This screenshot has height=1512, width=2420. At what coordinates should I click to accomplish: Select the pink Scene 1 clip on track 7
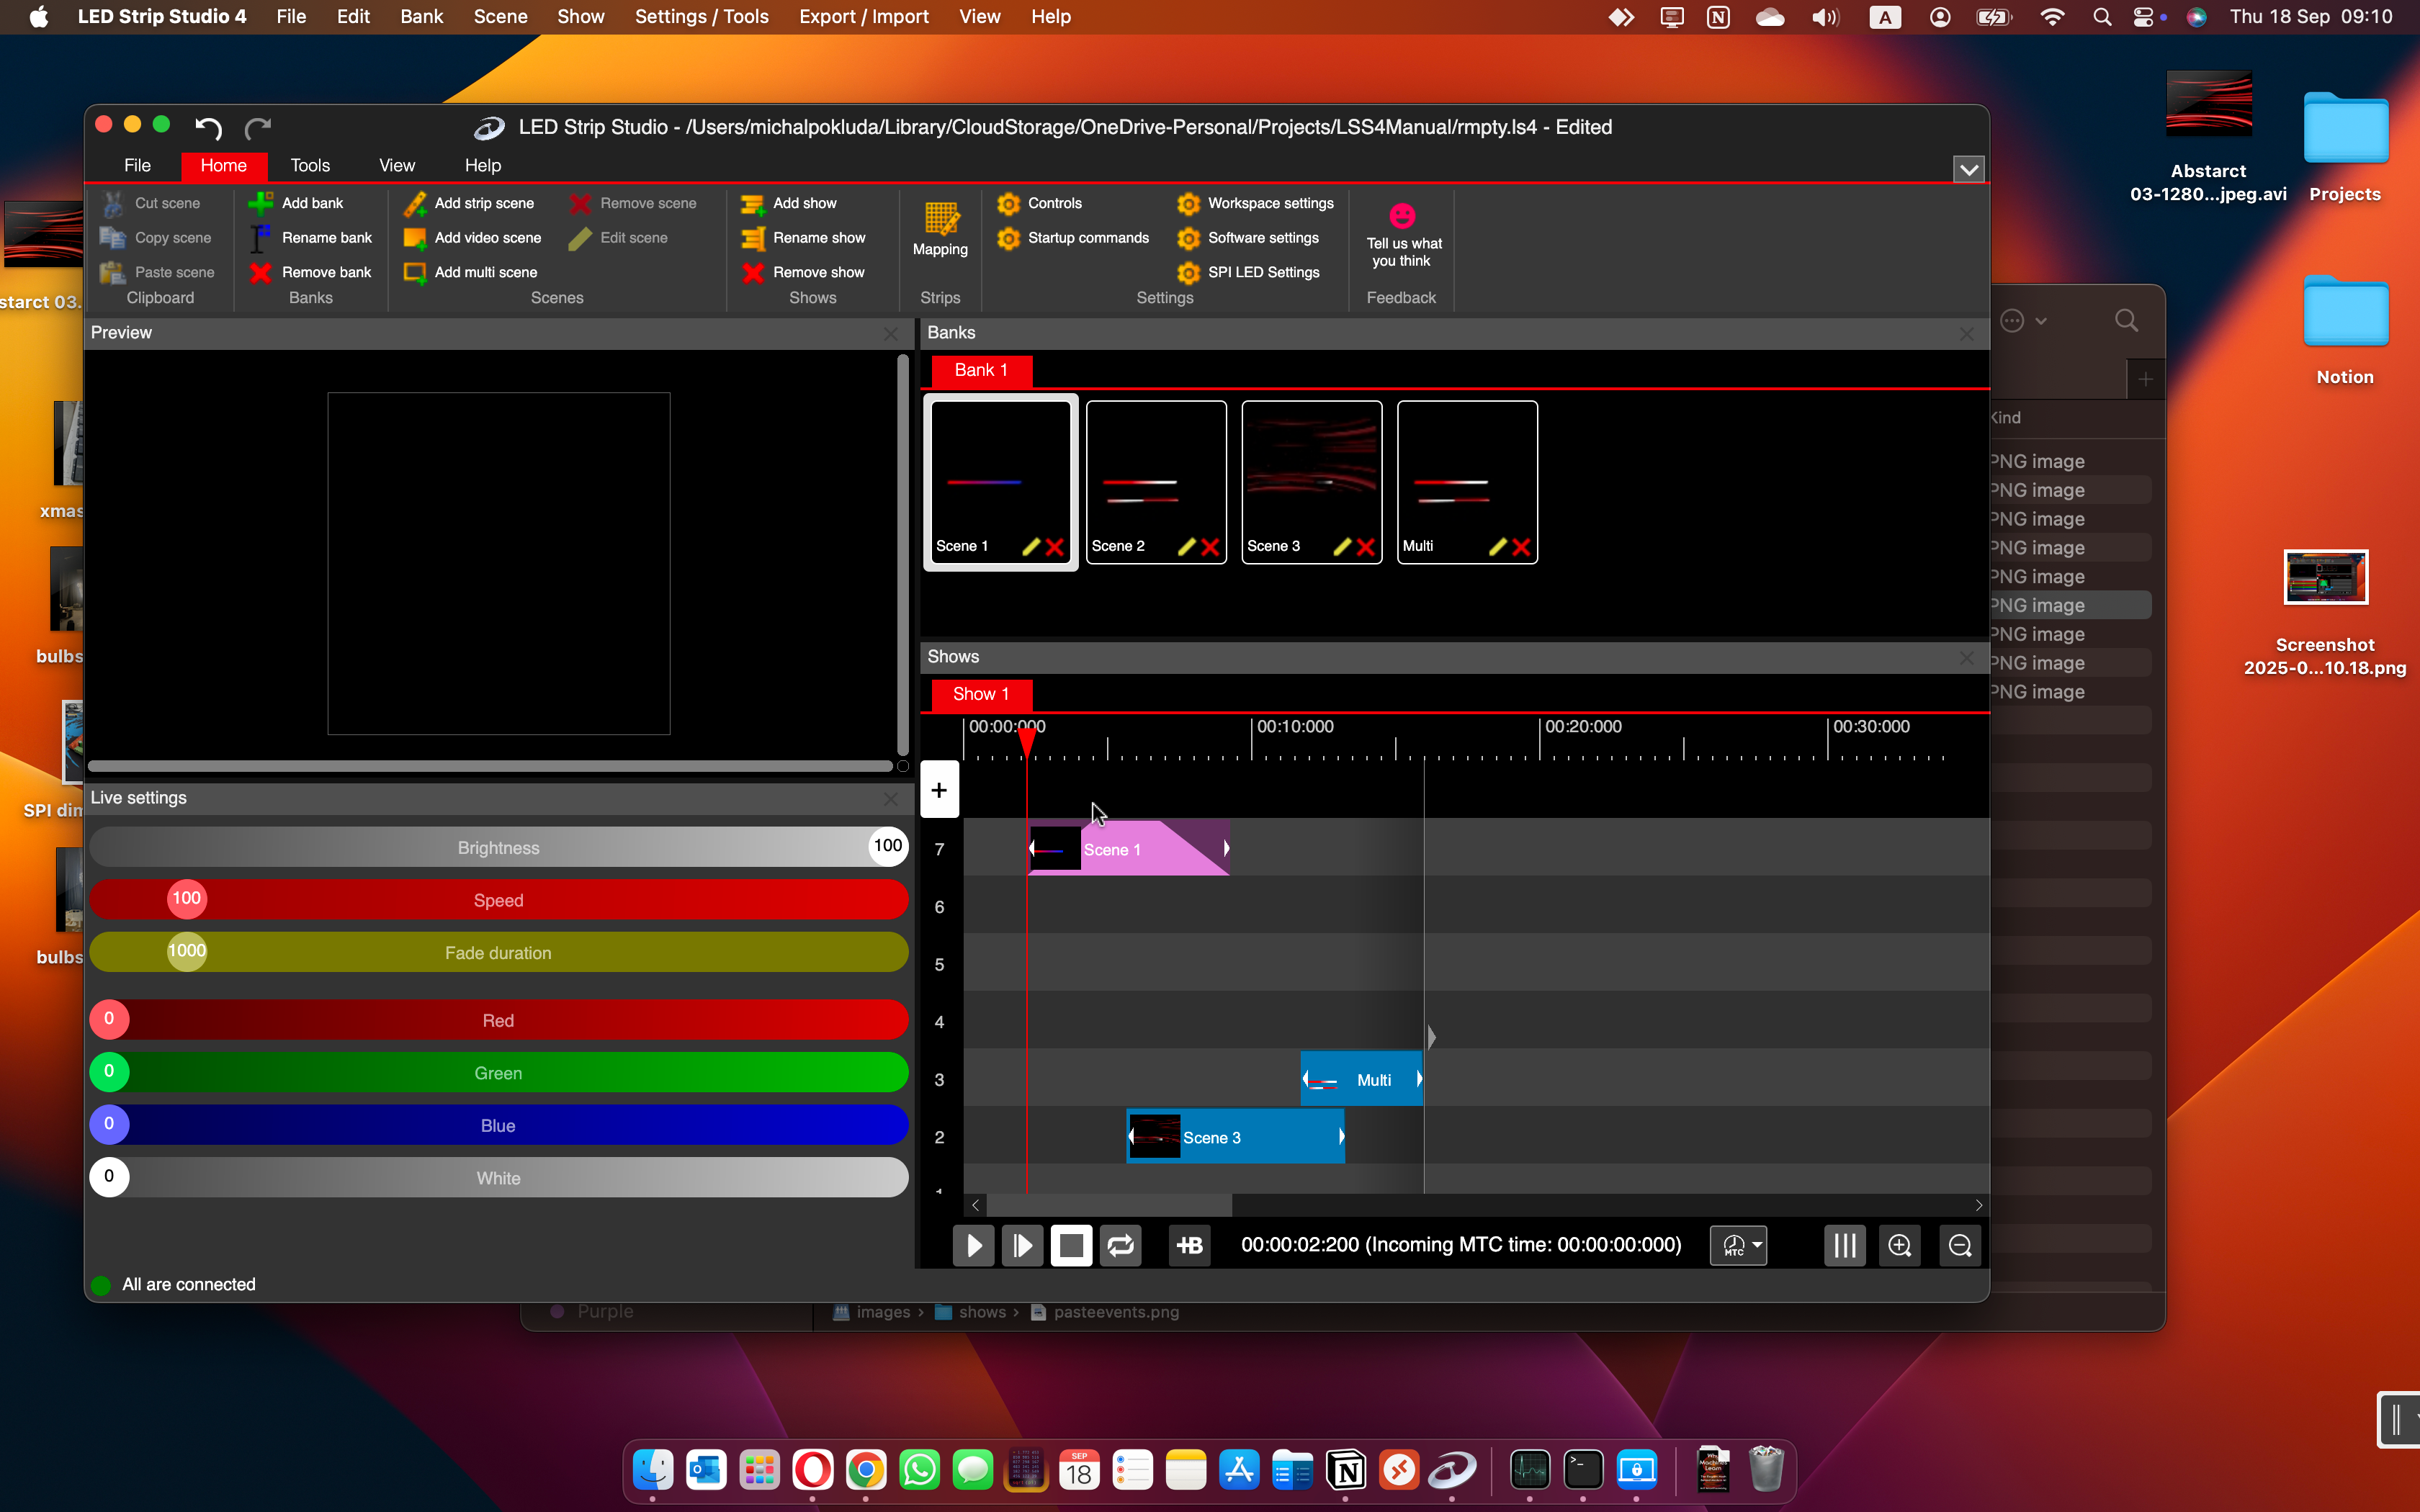1129,849
